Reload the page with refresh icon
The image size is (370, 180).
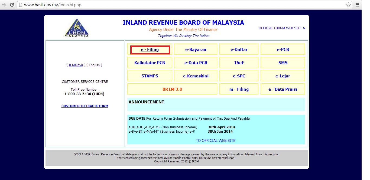pyautogui.click(x=12, y=5)
